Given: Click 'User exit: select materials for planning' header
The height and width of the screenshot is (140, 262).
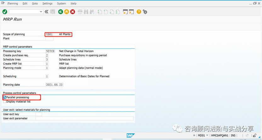Looking at the screenshot, I should pyautogui.click(x=26, y=110).
